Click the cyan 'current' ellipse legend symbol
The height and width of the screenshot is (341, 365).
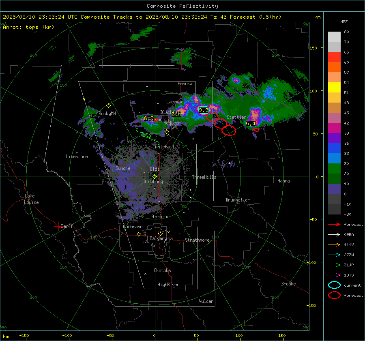click(x=334, y=285)
